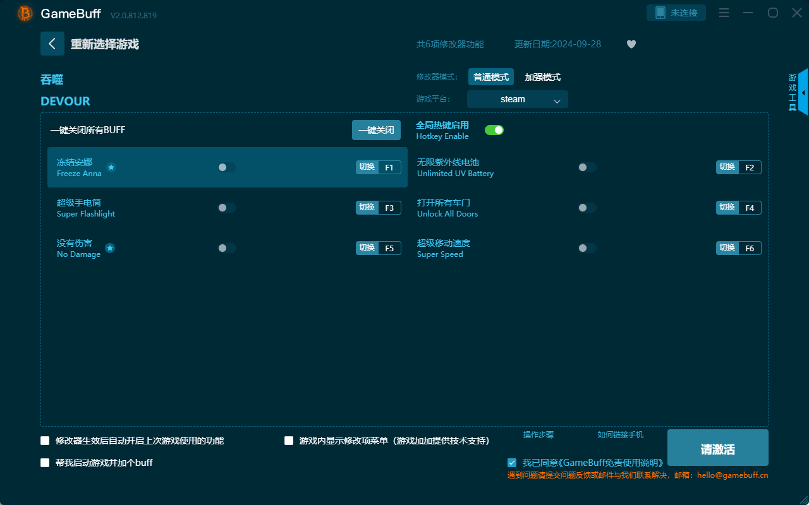Enable the Super Speed toggle switch
This screenshot has height=505, width=809.
[x=587, y=247]
